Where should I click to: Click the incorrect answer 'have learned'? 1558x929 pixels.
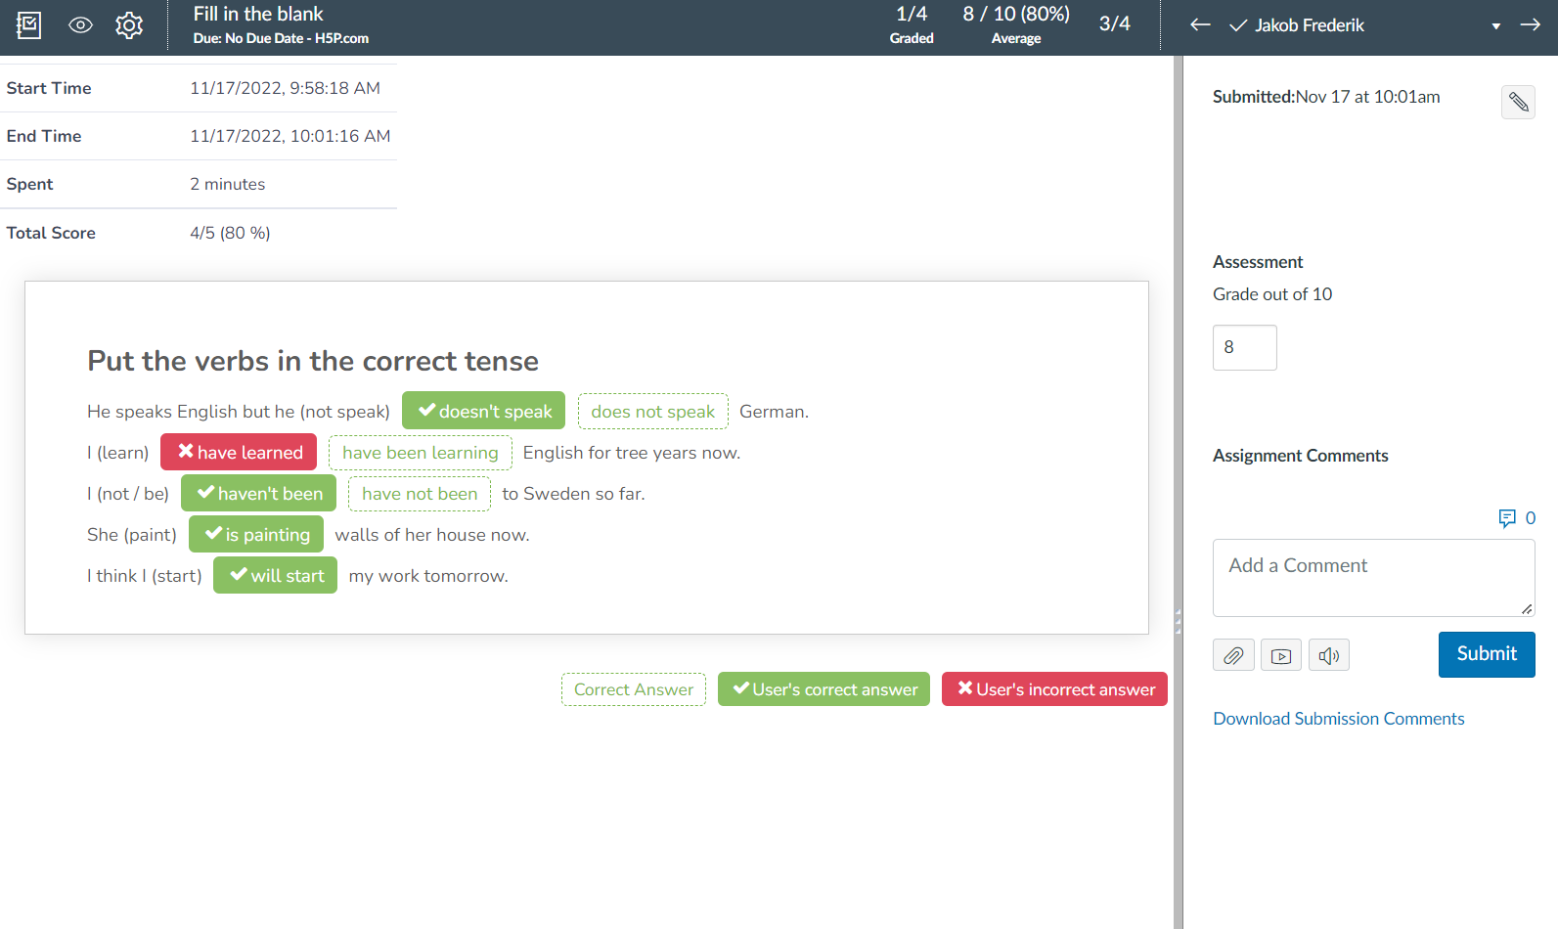tap(239, 452)
